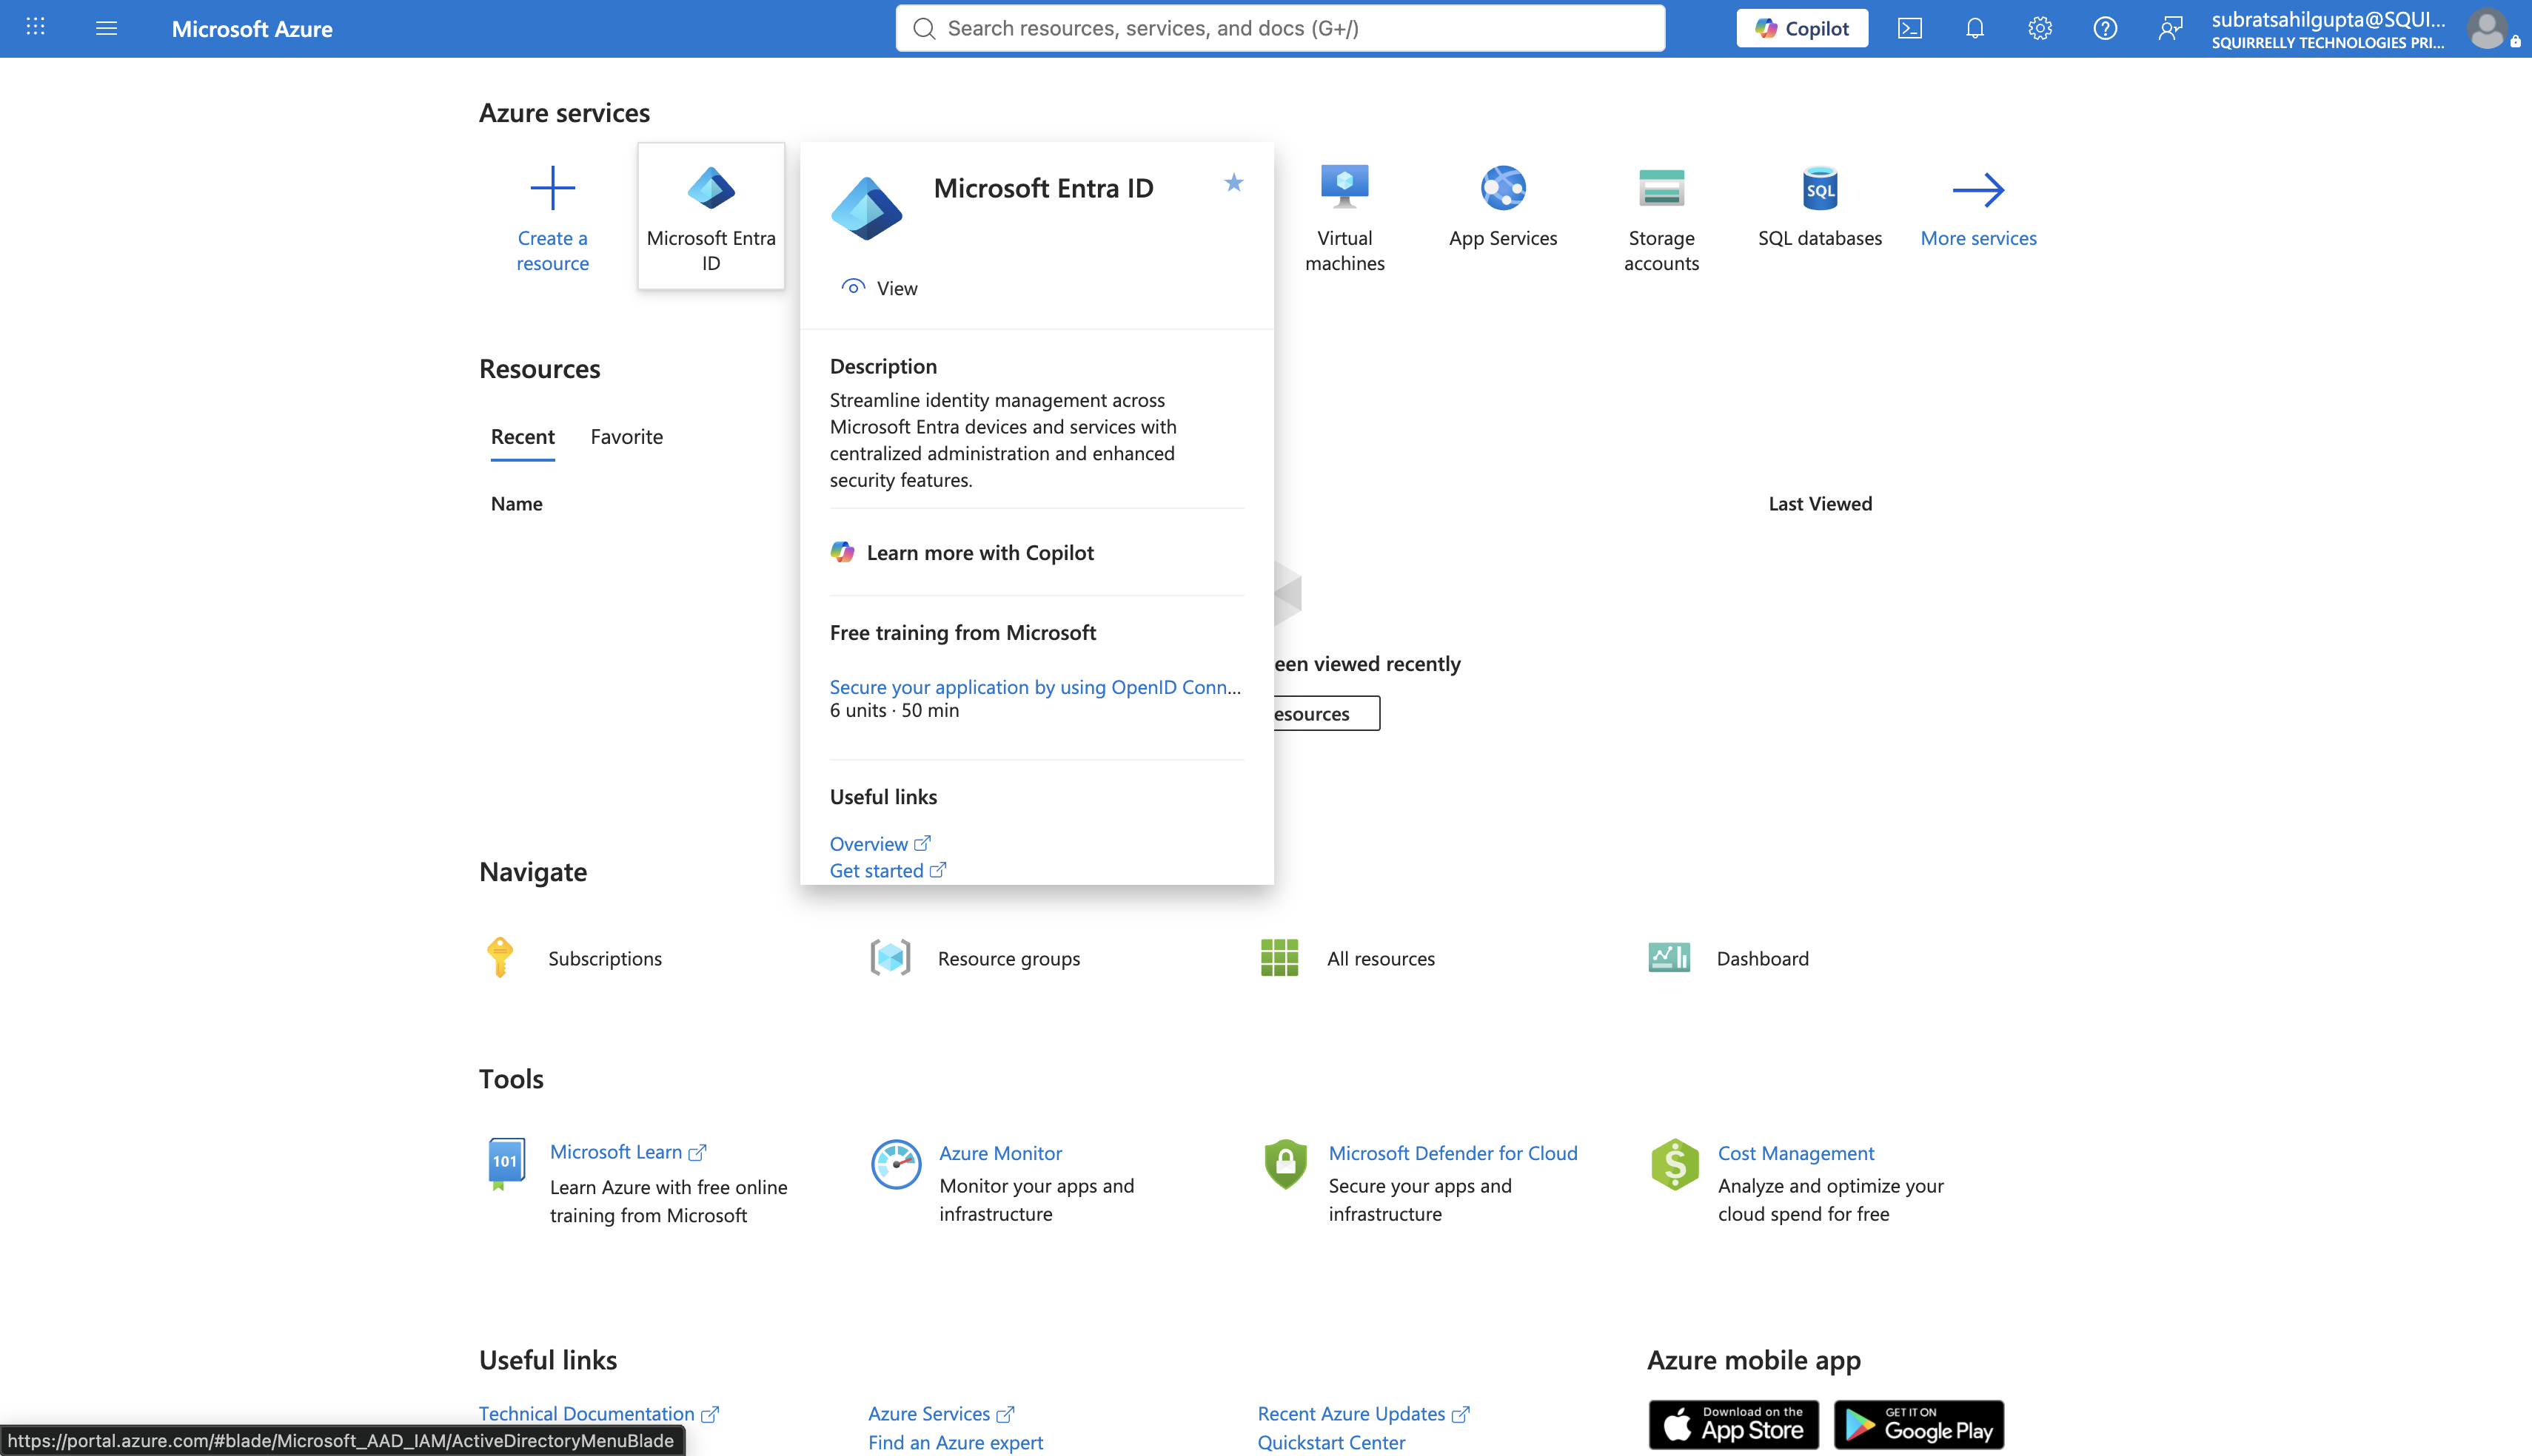Image resolution: width=2532 pixels, height=1456 pixels.
Task: Open All resources navigation link
Action: pos(1381,959)
